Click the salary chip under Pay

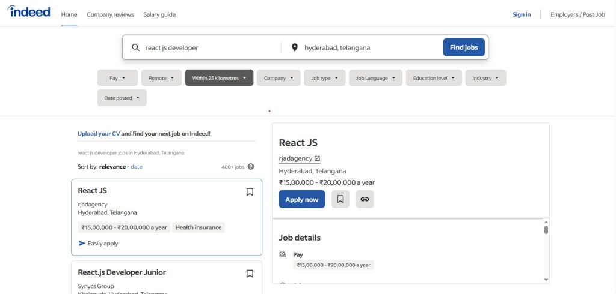333,265
